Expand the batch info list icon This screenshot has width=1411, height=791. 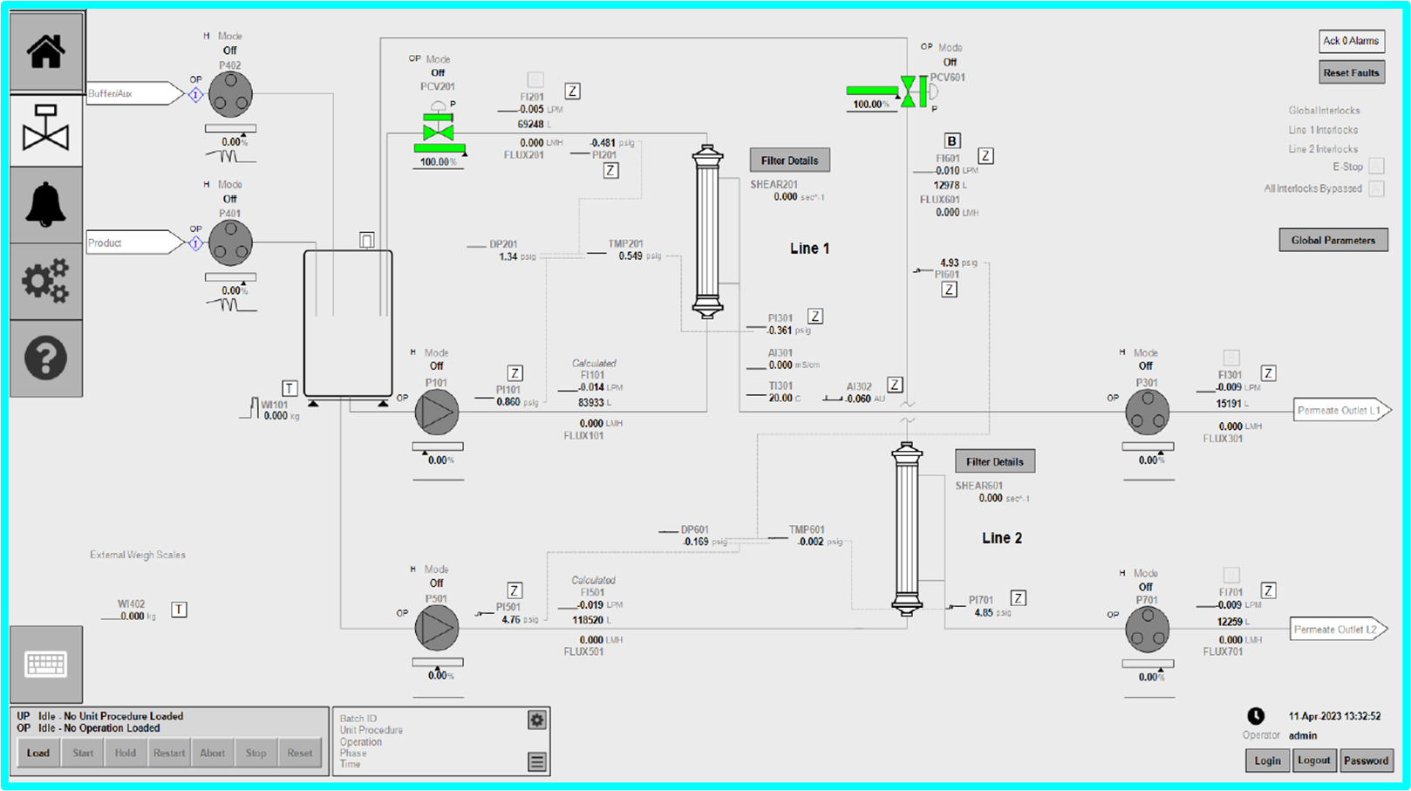[x=537, y=761]
